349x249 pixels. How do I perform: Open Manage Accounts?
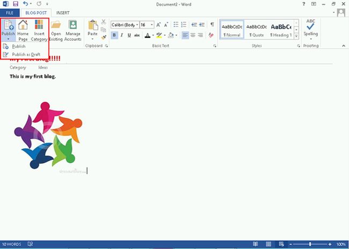(x=73, y=30)
